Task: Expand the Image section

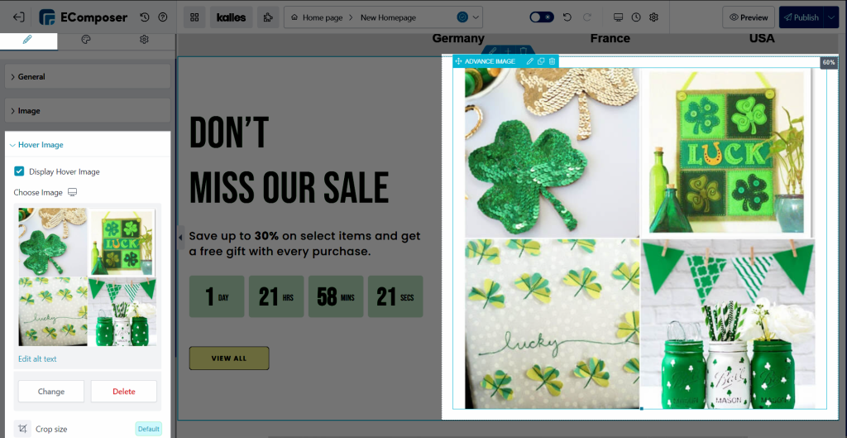Action: (x=88, y=111)
